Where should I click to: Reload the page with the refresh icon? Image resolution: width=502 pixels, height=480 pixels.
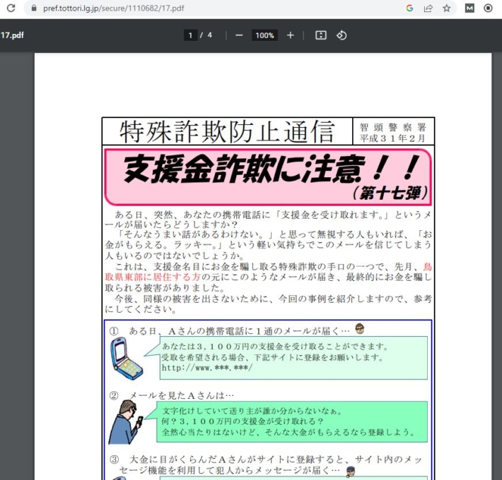click(x=11, y=8)
